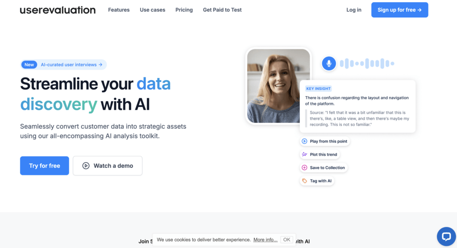Open the More info cookie link
Screen dimensions: 457x248
(x=265, y=240)
